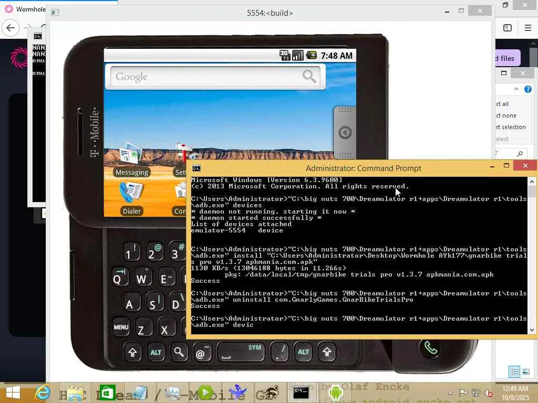
Task: Open Internet Explorer from taskbar
Action: pyautogui.click(x=43, y=393)
